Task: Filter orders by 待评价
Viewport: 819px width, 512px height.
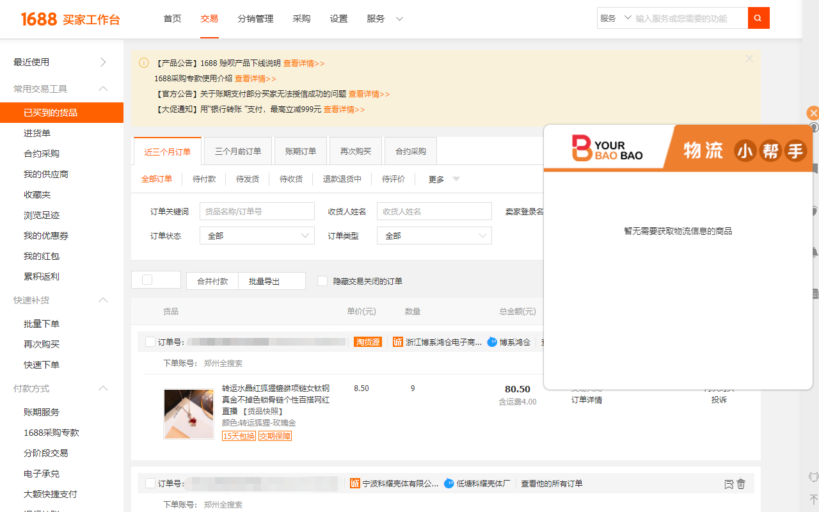Action: tap(394, 179)
